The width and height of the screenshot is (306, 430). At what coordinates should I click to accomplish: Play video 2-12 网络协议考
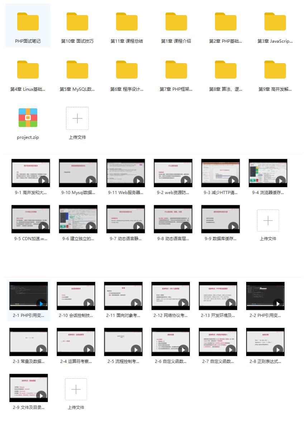tap(171, 296)
